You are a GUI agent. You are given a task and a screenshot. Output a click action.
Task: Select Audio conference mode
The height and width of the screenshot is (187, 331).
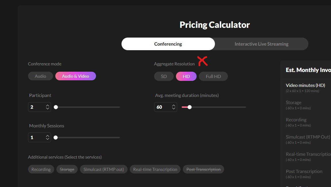click(x=40, y=76)
